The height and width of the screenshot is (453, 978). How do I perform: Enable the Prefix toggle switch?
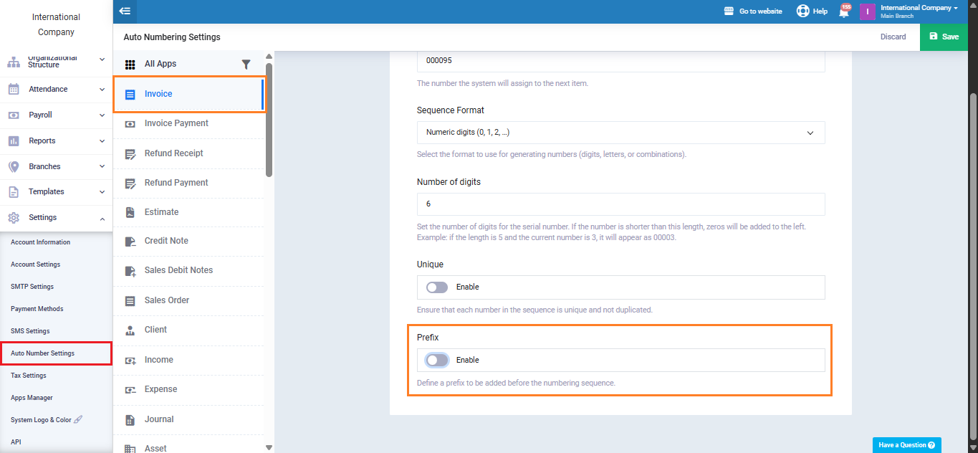click(x=437, y=361)
